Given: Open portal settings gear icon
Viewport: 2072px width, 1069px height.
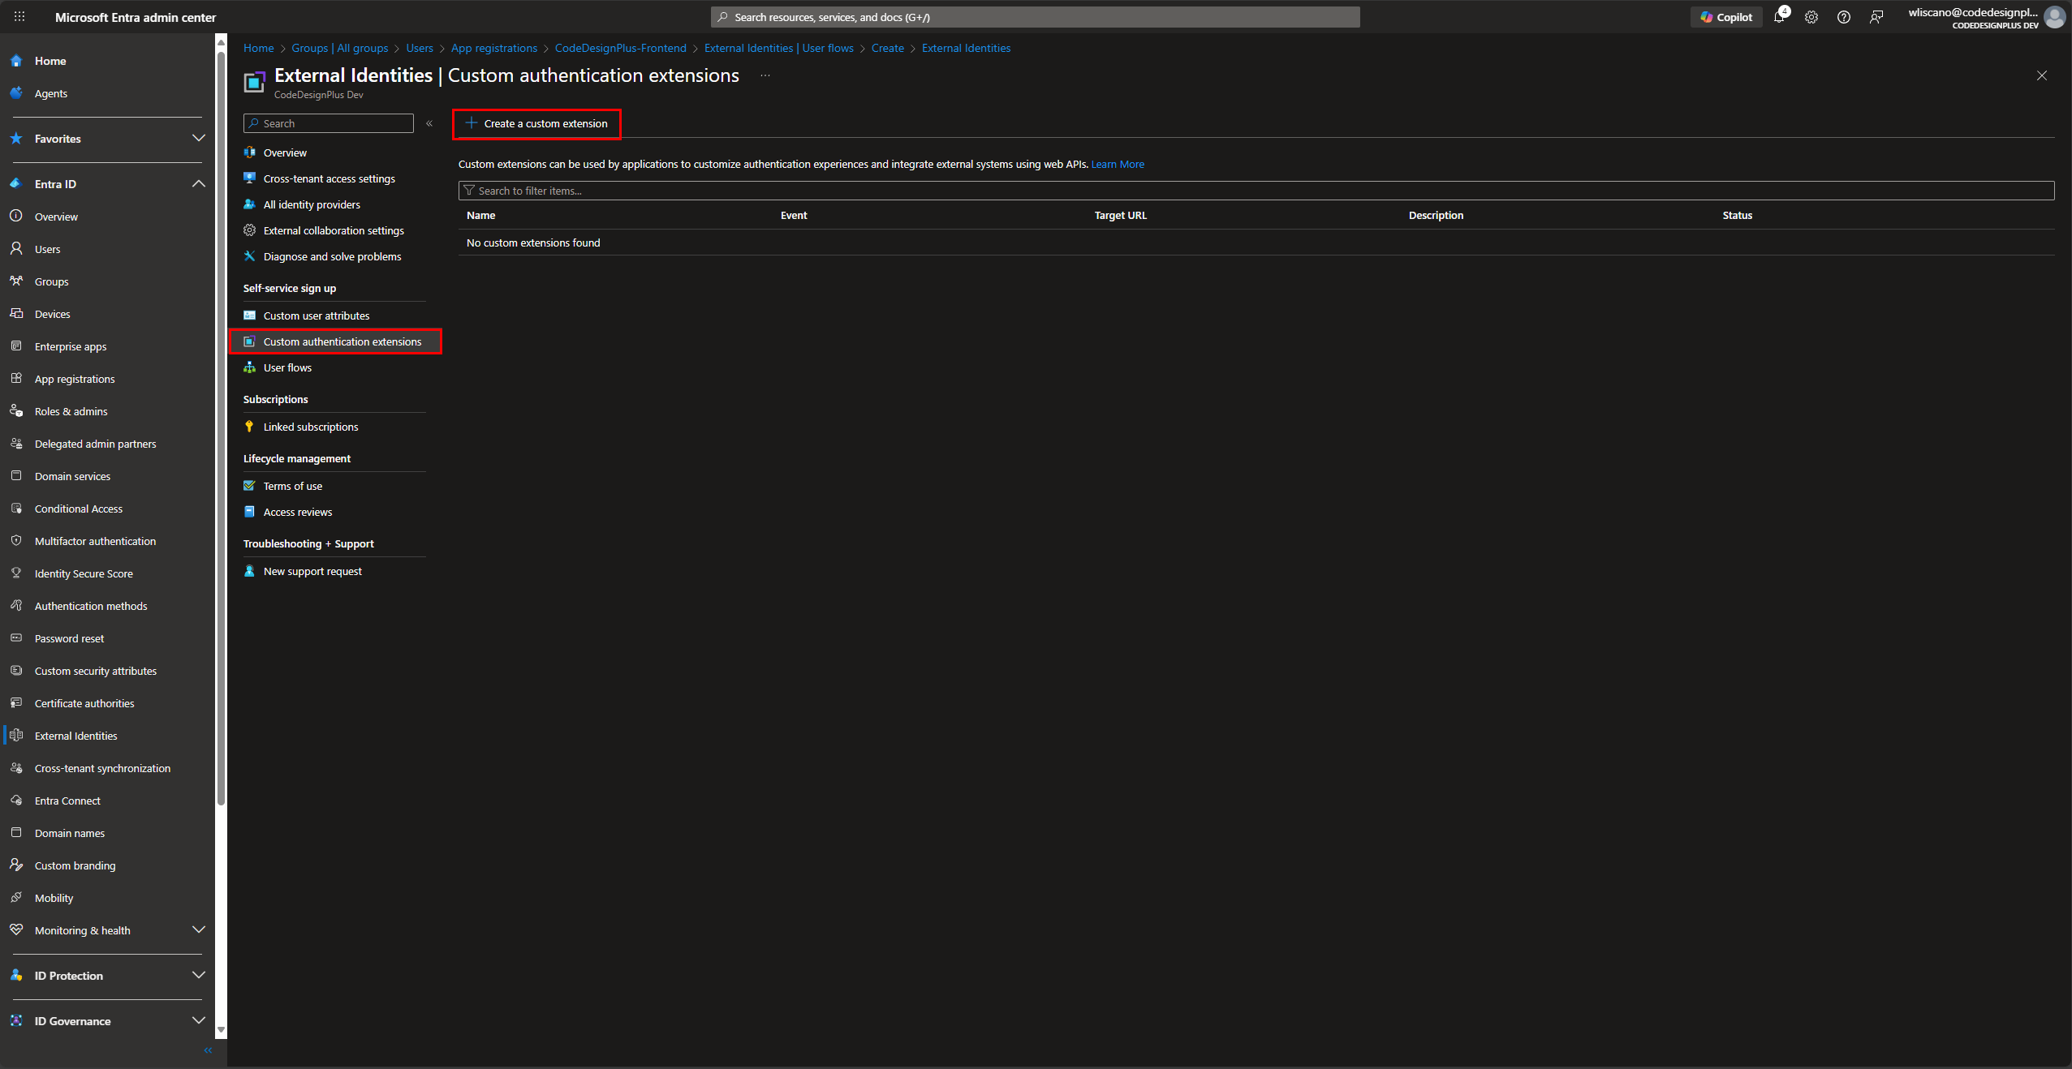Looking at the screenshot, I should point(1811,17).
